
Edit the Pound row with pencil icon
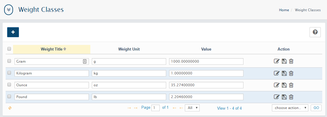coord(276,97)
